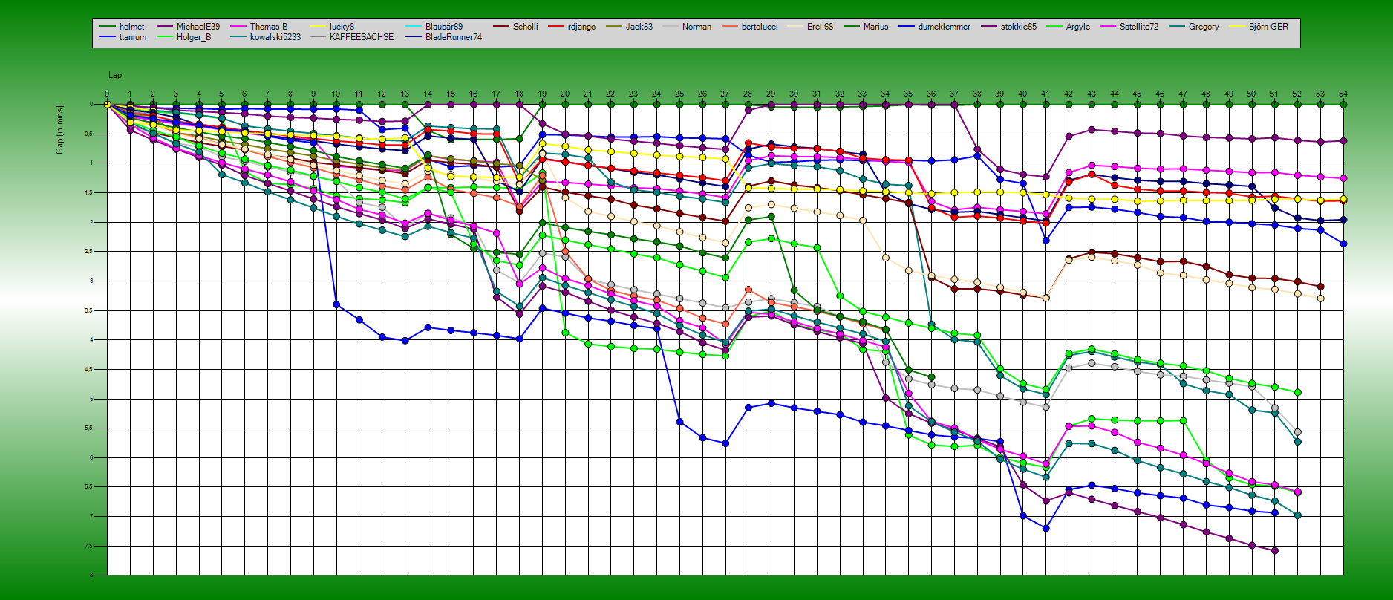
Task: Click the "Lap" axis title
Action: pyautogui.click(x=115, y=75)
